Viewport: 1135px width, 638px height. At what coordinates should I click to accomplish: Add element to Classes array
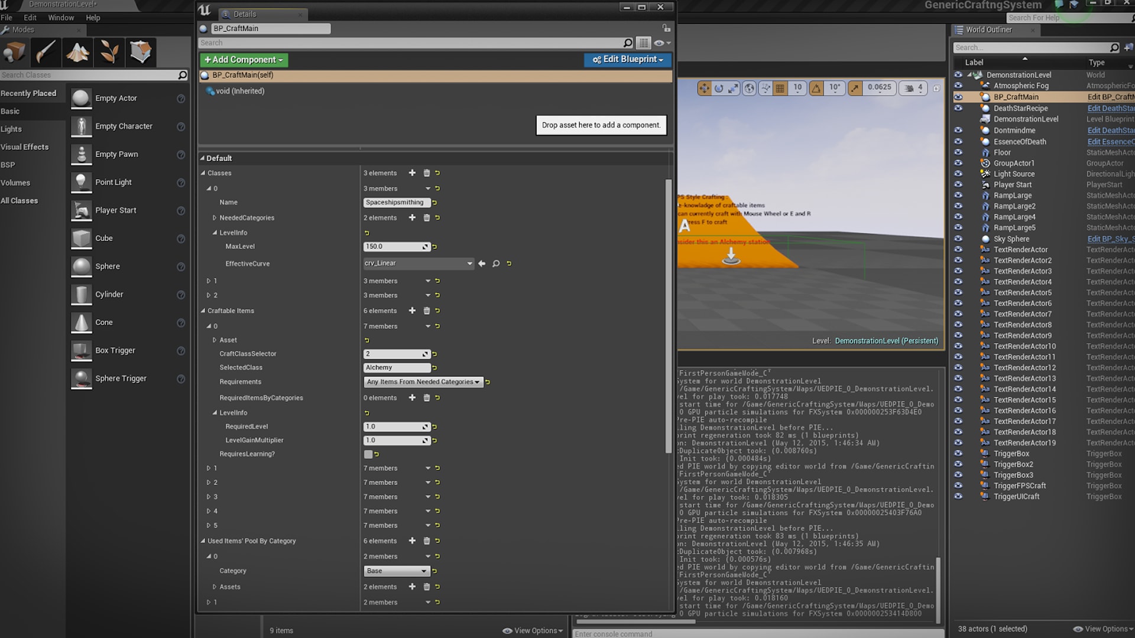click(x=412, y=173)
